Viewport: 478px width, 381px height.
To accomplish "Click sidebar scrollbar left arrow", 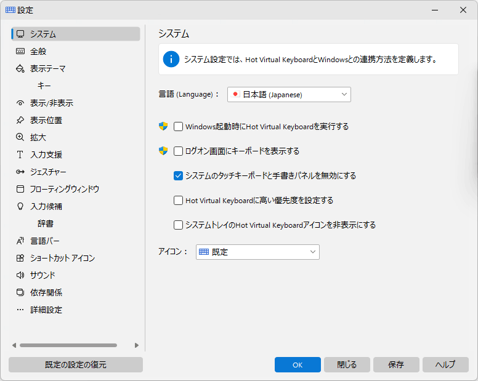I will point(14,345).
